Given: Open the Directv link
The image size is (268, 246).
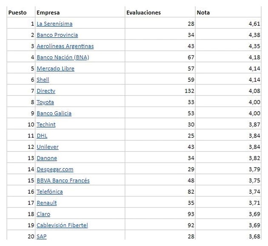Looking at the screenshot, I should click(46, 91).
